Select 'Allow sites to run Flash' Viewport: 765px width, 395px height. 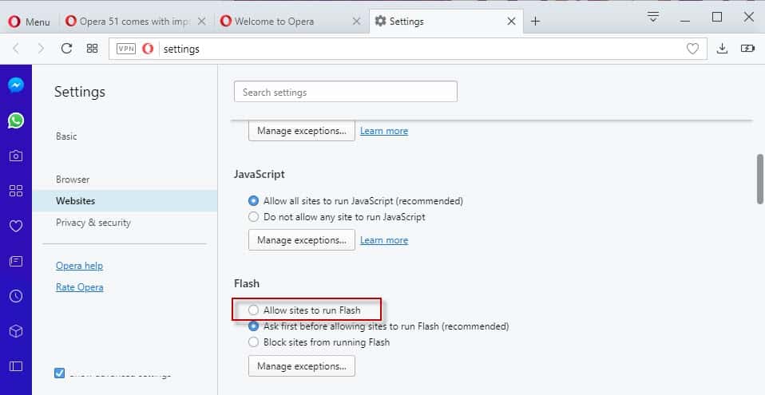(253, 310)
